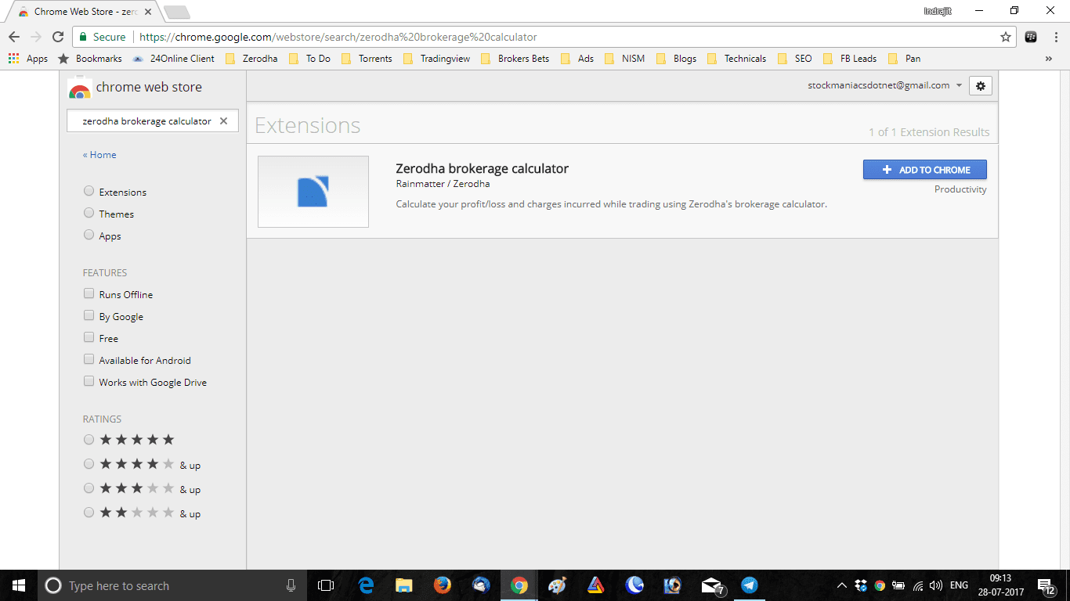Select the five-star rating filter
This screenshot has width=1070, height=601.
tap(89, 440)
